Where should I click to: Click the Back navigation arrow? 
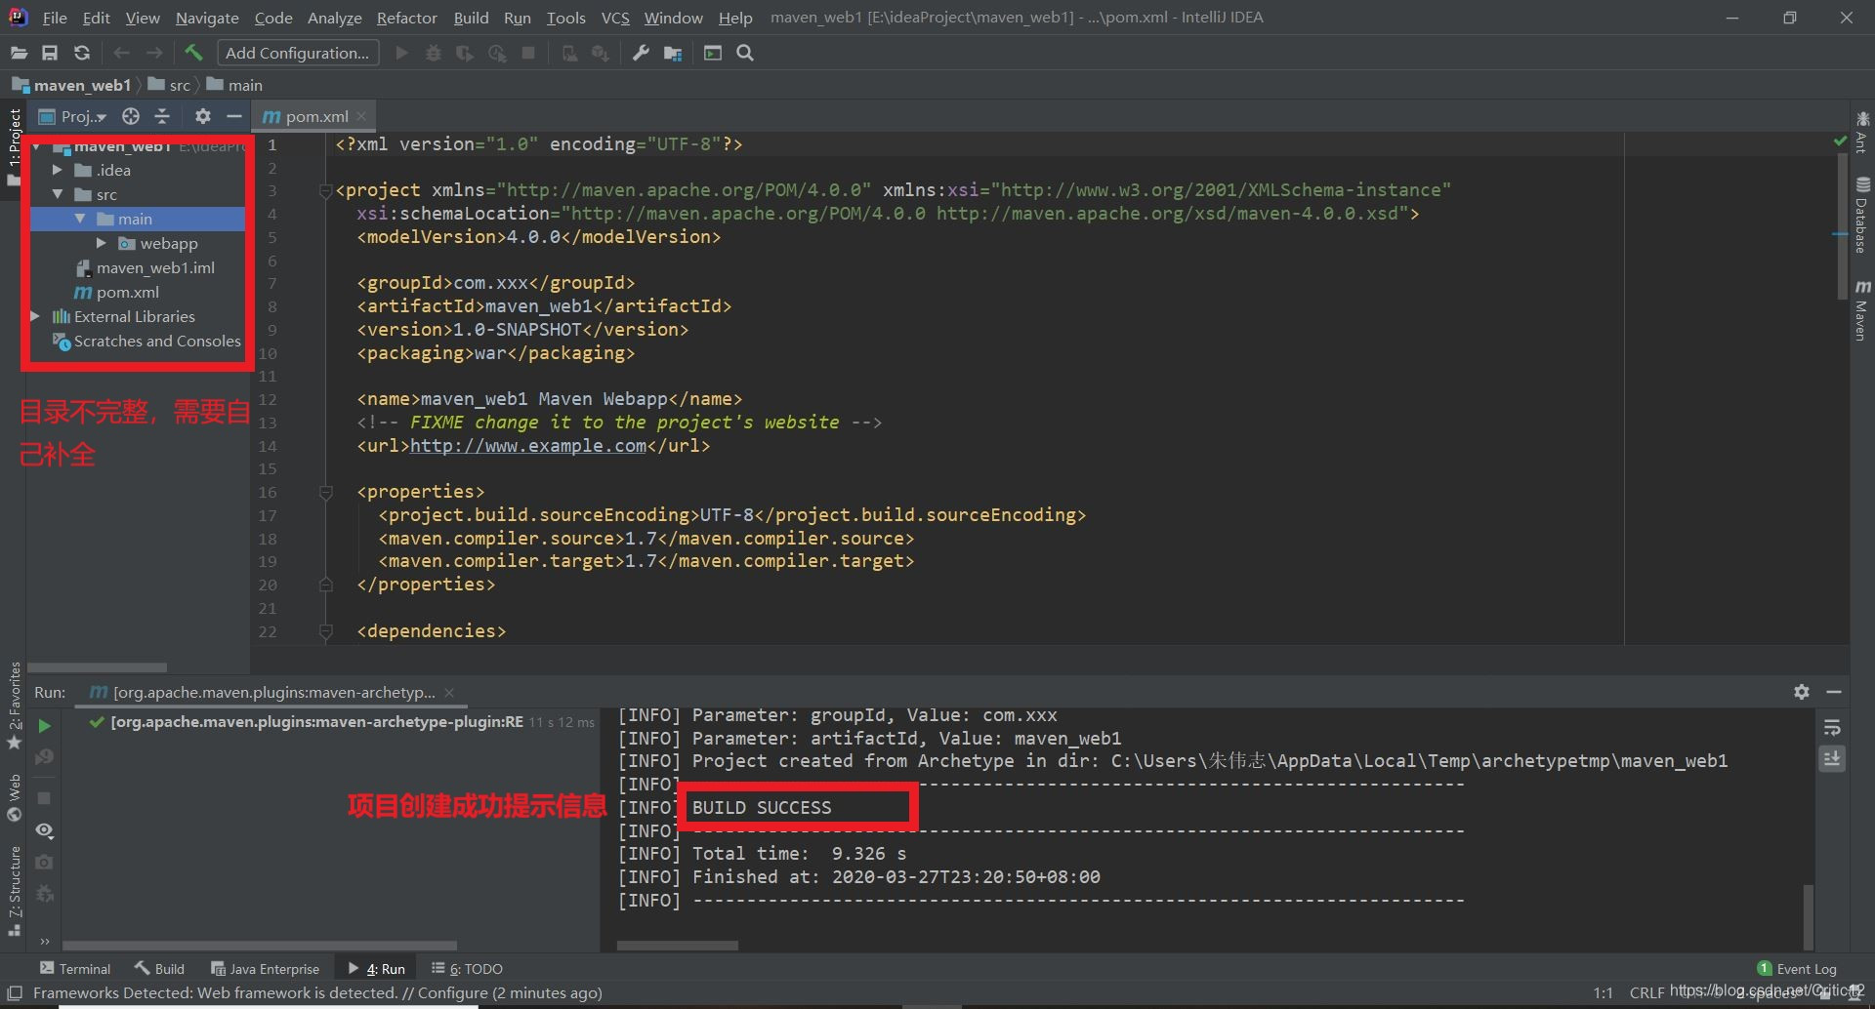tap(121, 53)
